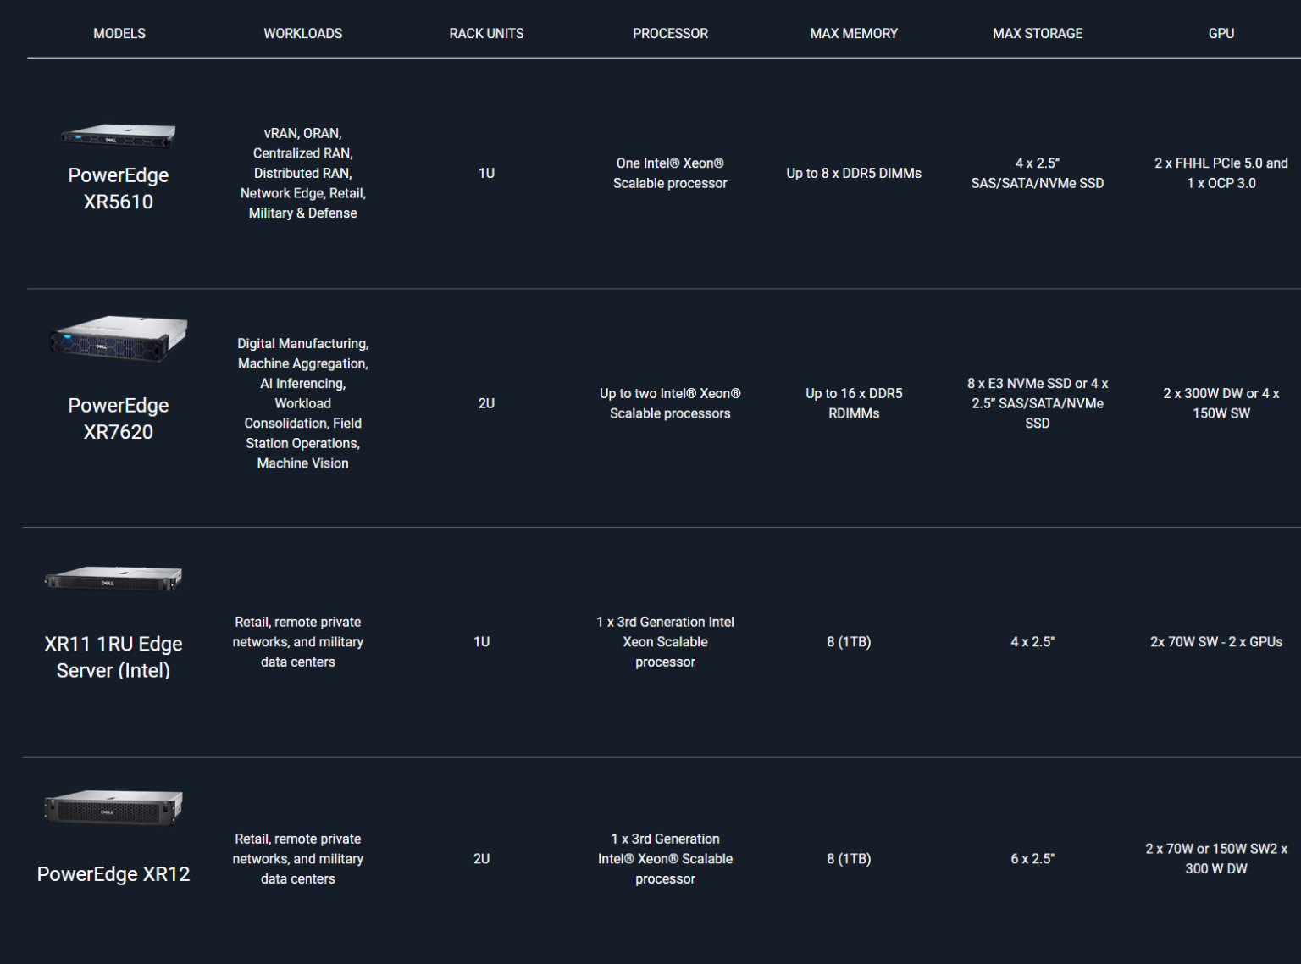The height and width of the screenshot is (964, 1301).
Task: Open the PowerEdge XR5610 model link
Action: coord(118,188)
